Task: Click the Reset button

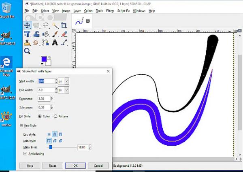Action: click(53, 166)
